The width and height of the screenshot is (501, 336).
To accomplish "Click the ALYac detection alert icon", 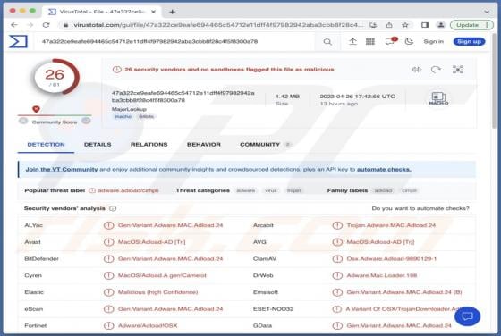I will click(x=108, y=225).
